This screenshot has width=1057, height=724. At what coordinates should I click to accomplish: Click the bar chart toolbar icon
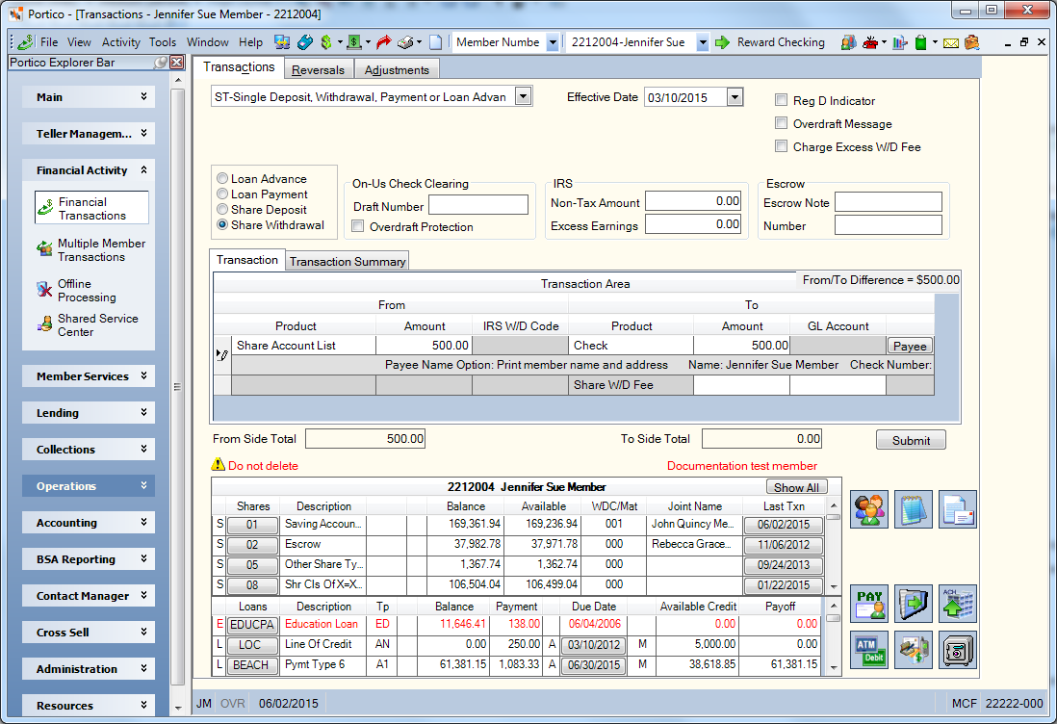coord(899,42)
